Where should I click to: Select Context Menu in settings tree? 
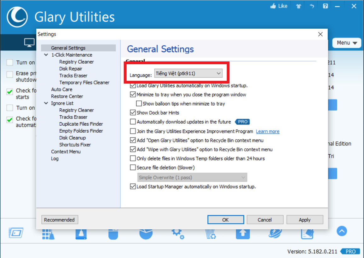tap(66, 152)
